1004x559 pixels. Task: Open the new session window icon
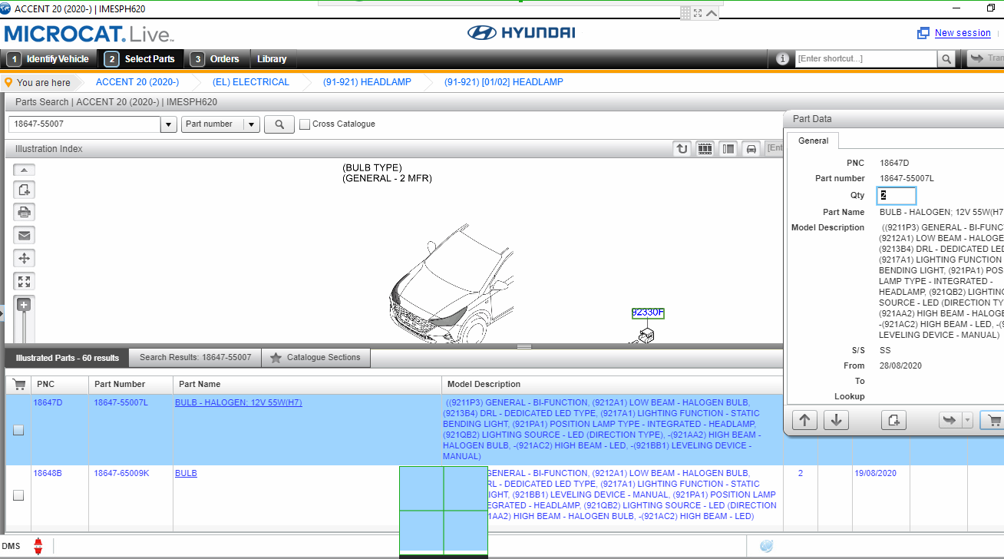[923, 33]
